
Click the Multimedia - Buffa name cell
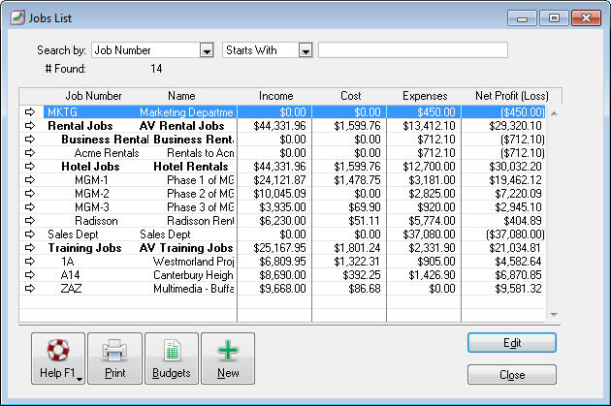[193, 289]
